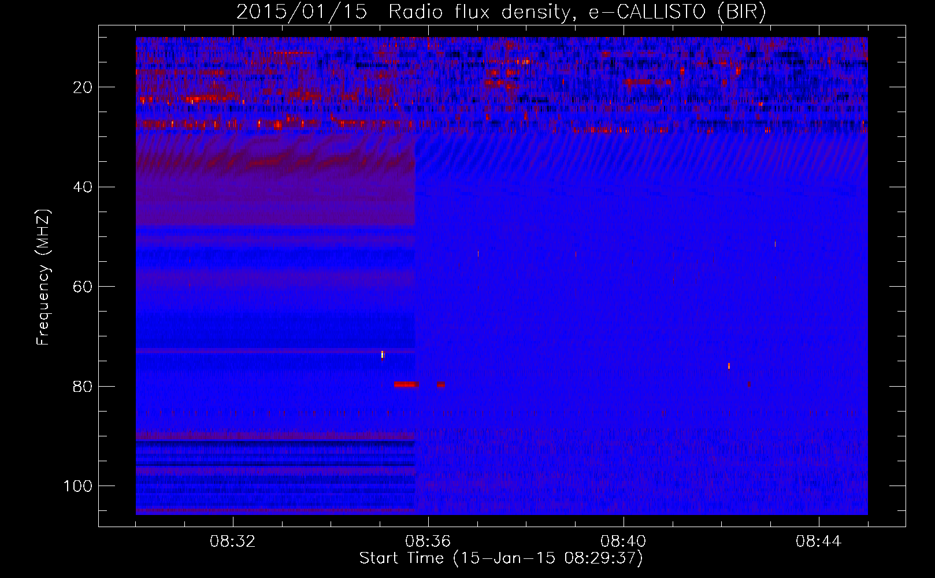Click the yellow-white spike near 74 MHz before 08:36

(x=383, y=354)
